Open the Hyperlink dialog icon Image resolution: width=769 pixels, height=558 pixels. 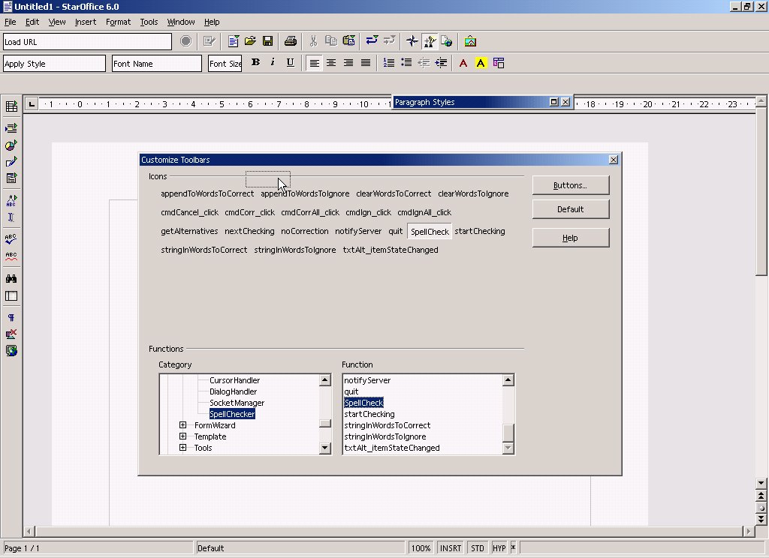click(447, 41)
